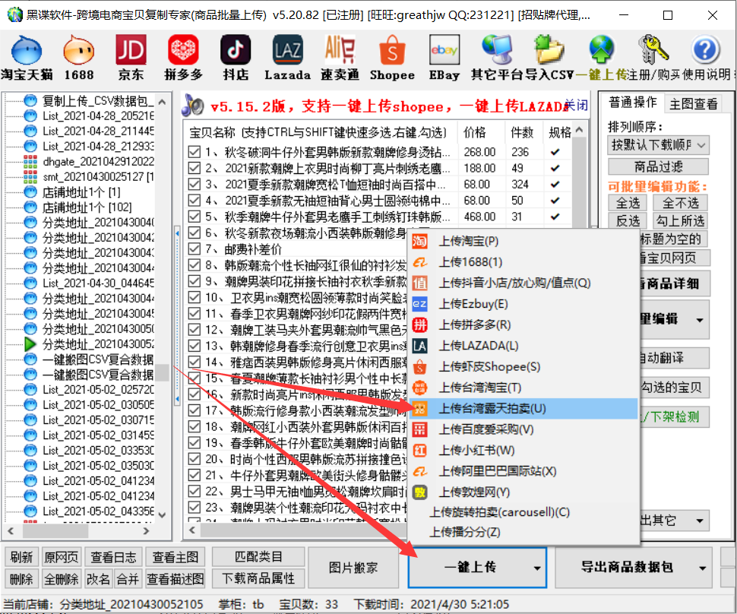
Task: Open 其它平台 toolbar icon
Action: [497, 50]
